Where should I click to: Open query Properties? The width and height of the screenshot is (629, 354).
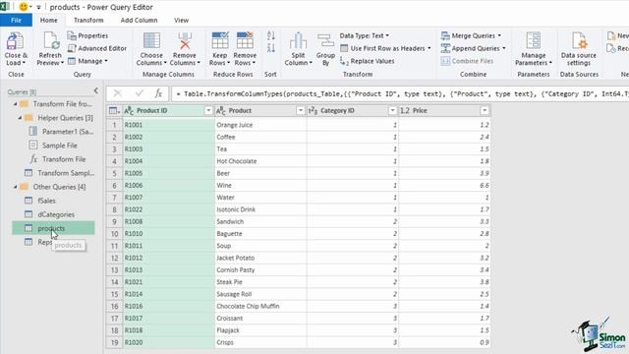(x=87, y=35)
